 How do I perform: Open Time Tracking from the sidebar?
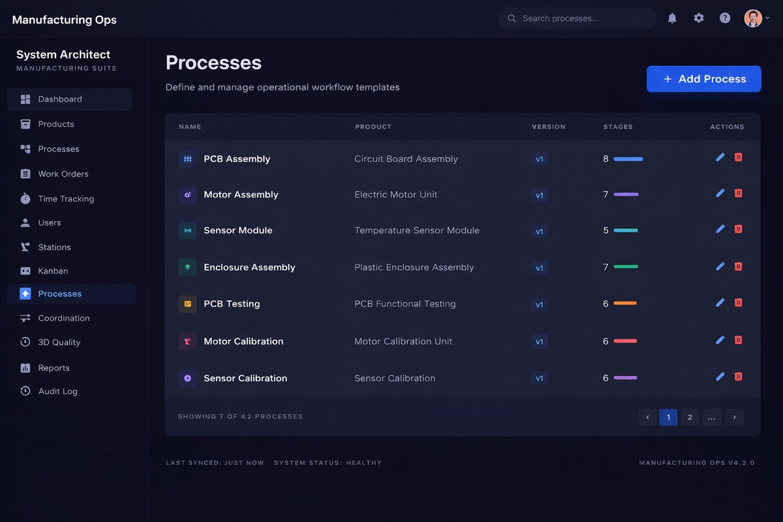(65, 198)
